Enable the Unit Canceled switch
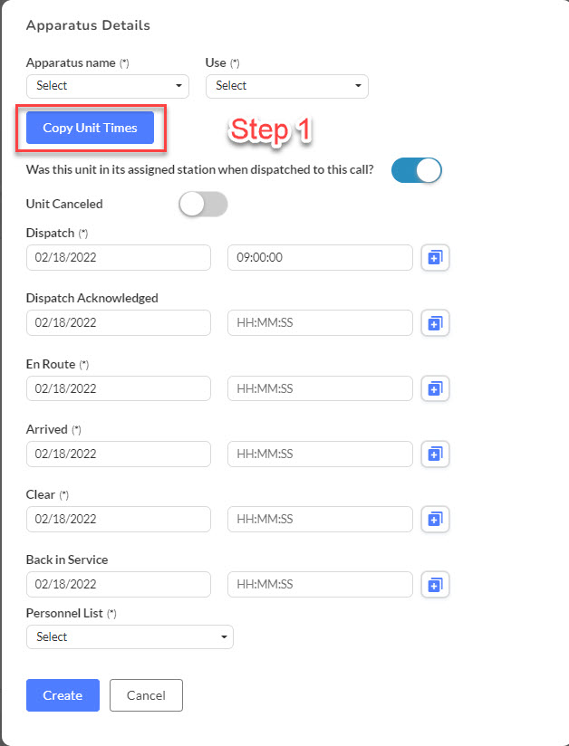Image resolution: width=569 pixels, height=746 pixels. (203, 204)
